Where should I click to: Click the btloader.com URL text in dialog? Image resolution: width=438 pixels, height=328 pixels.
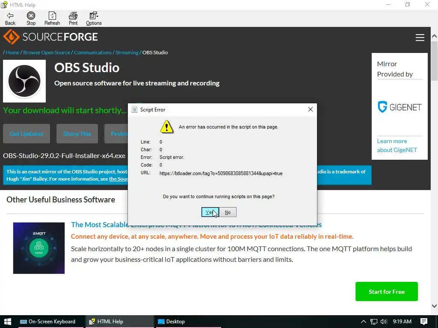tap(221, 173)
